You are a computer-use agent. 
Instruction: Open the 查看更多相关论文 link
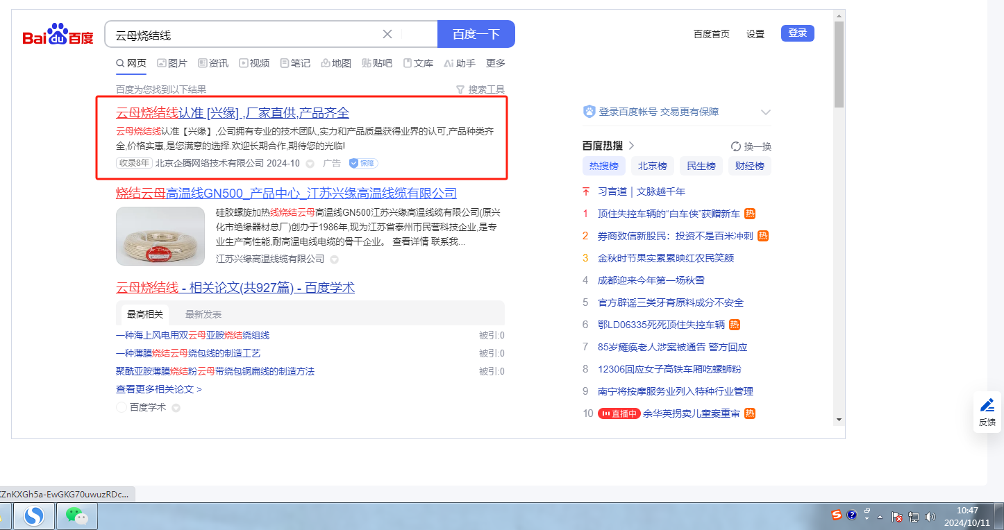[158, 389]
